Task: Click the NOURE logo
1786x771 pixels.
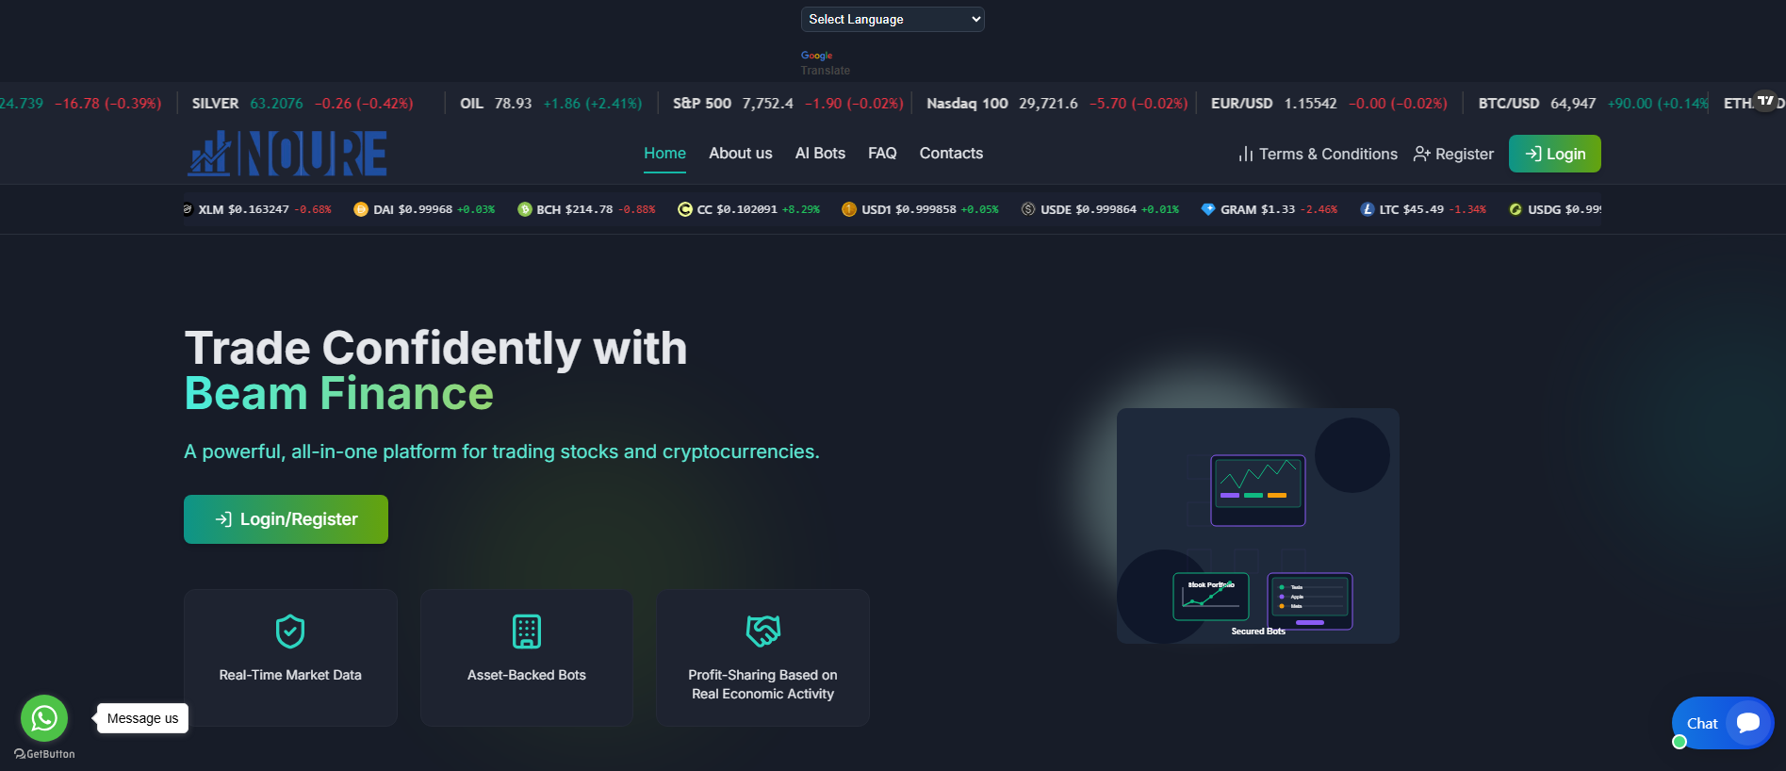Action: coord(287,154)
